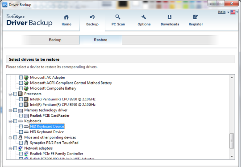Check the highlighted HID Keyboard Device checkbox
The width and height of the screenshot is (241, 167).
(x=21, y=127)
